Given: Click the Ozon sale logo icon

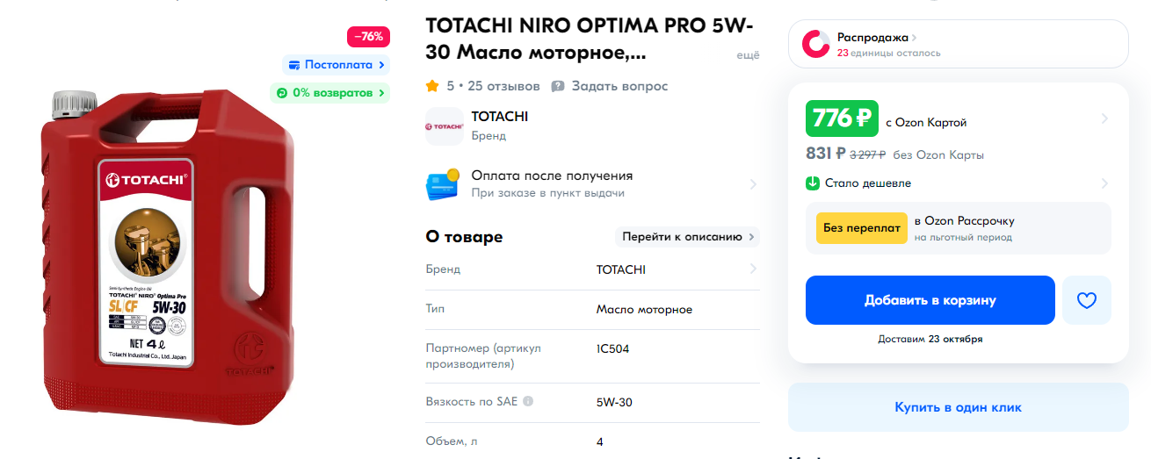Looking at the screenshot, I should point(815,44).
